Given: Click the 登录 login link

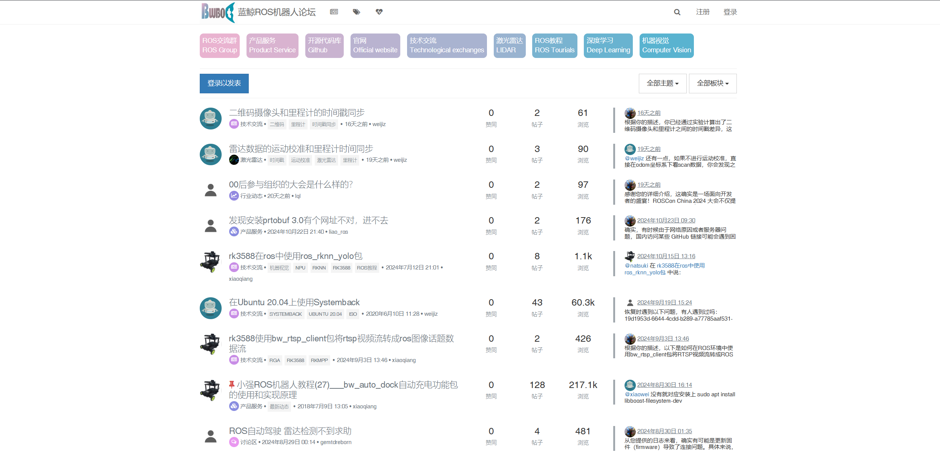Looking at the screenshot, I should tap(730, 12).
